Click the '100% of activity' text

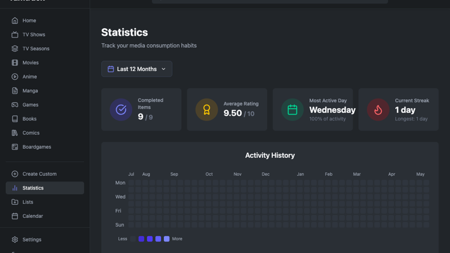(x=328, y=119)
